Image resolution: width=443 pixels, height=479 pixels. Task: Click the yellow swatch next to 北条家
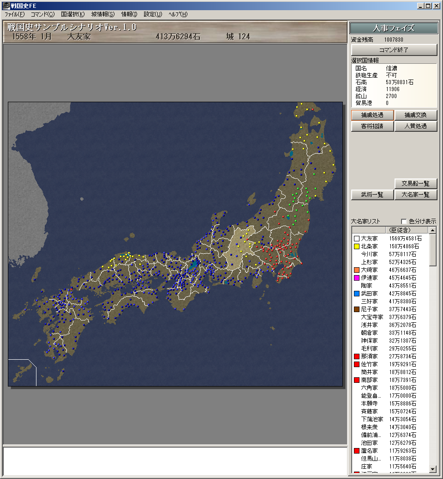[356, 246]
